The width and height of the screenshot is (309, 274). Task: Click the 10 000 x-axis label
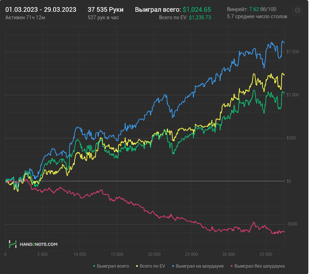click(x=80, y=254)
